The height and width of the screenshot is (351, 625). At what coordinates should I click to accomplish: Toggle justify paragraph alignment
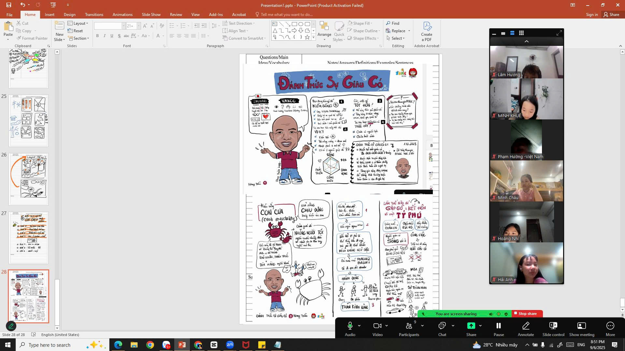[193, 36]
